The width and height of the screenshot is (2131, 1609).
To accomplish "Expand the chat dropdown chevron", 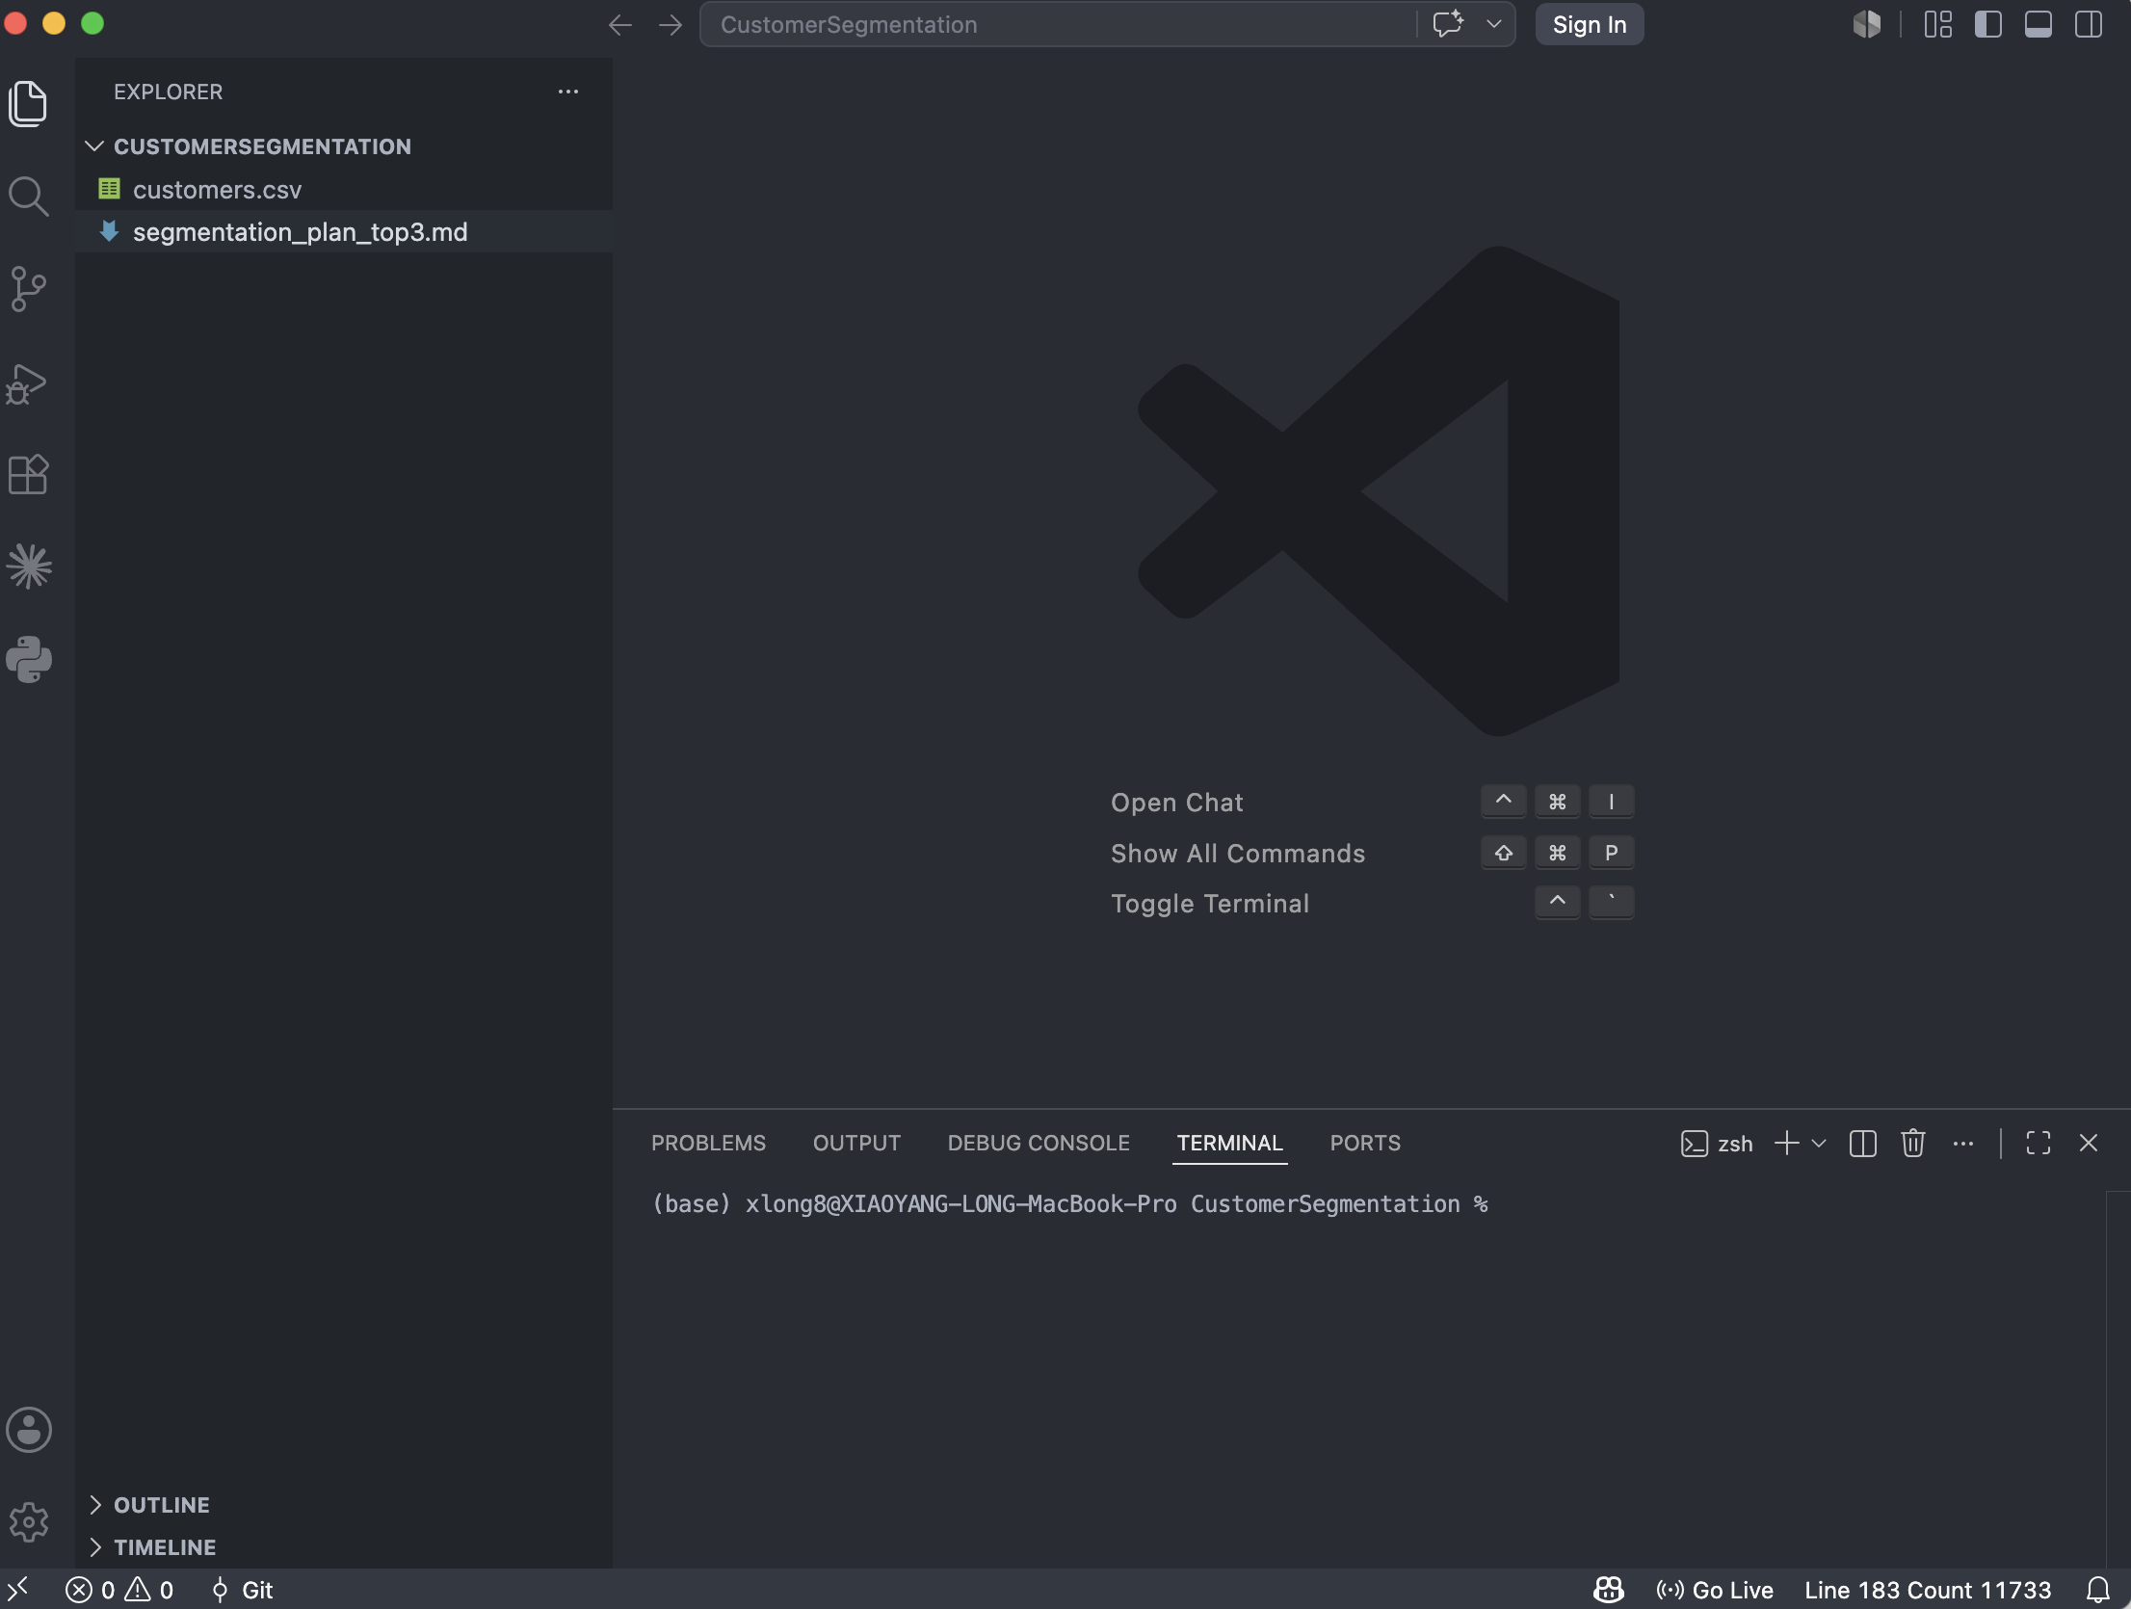I will pyautogui.click(x=1494, y=24).
